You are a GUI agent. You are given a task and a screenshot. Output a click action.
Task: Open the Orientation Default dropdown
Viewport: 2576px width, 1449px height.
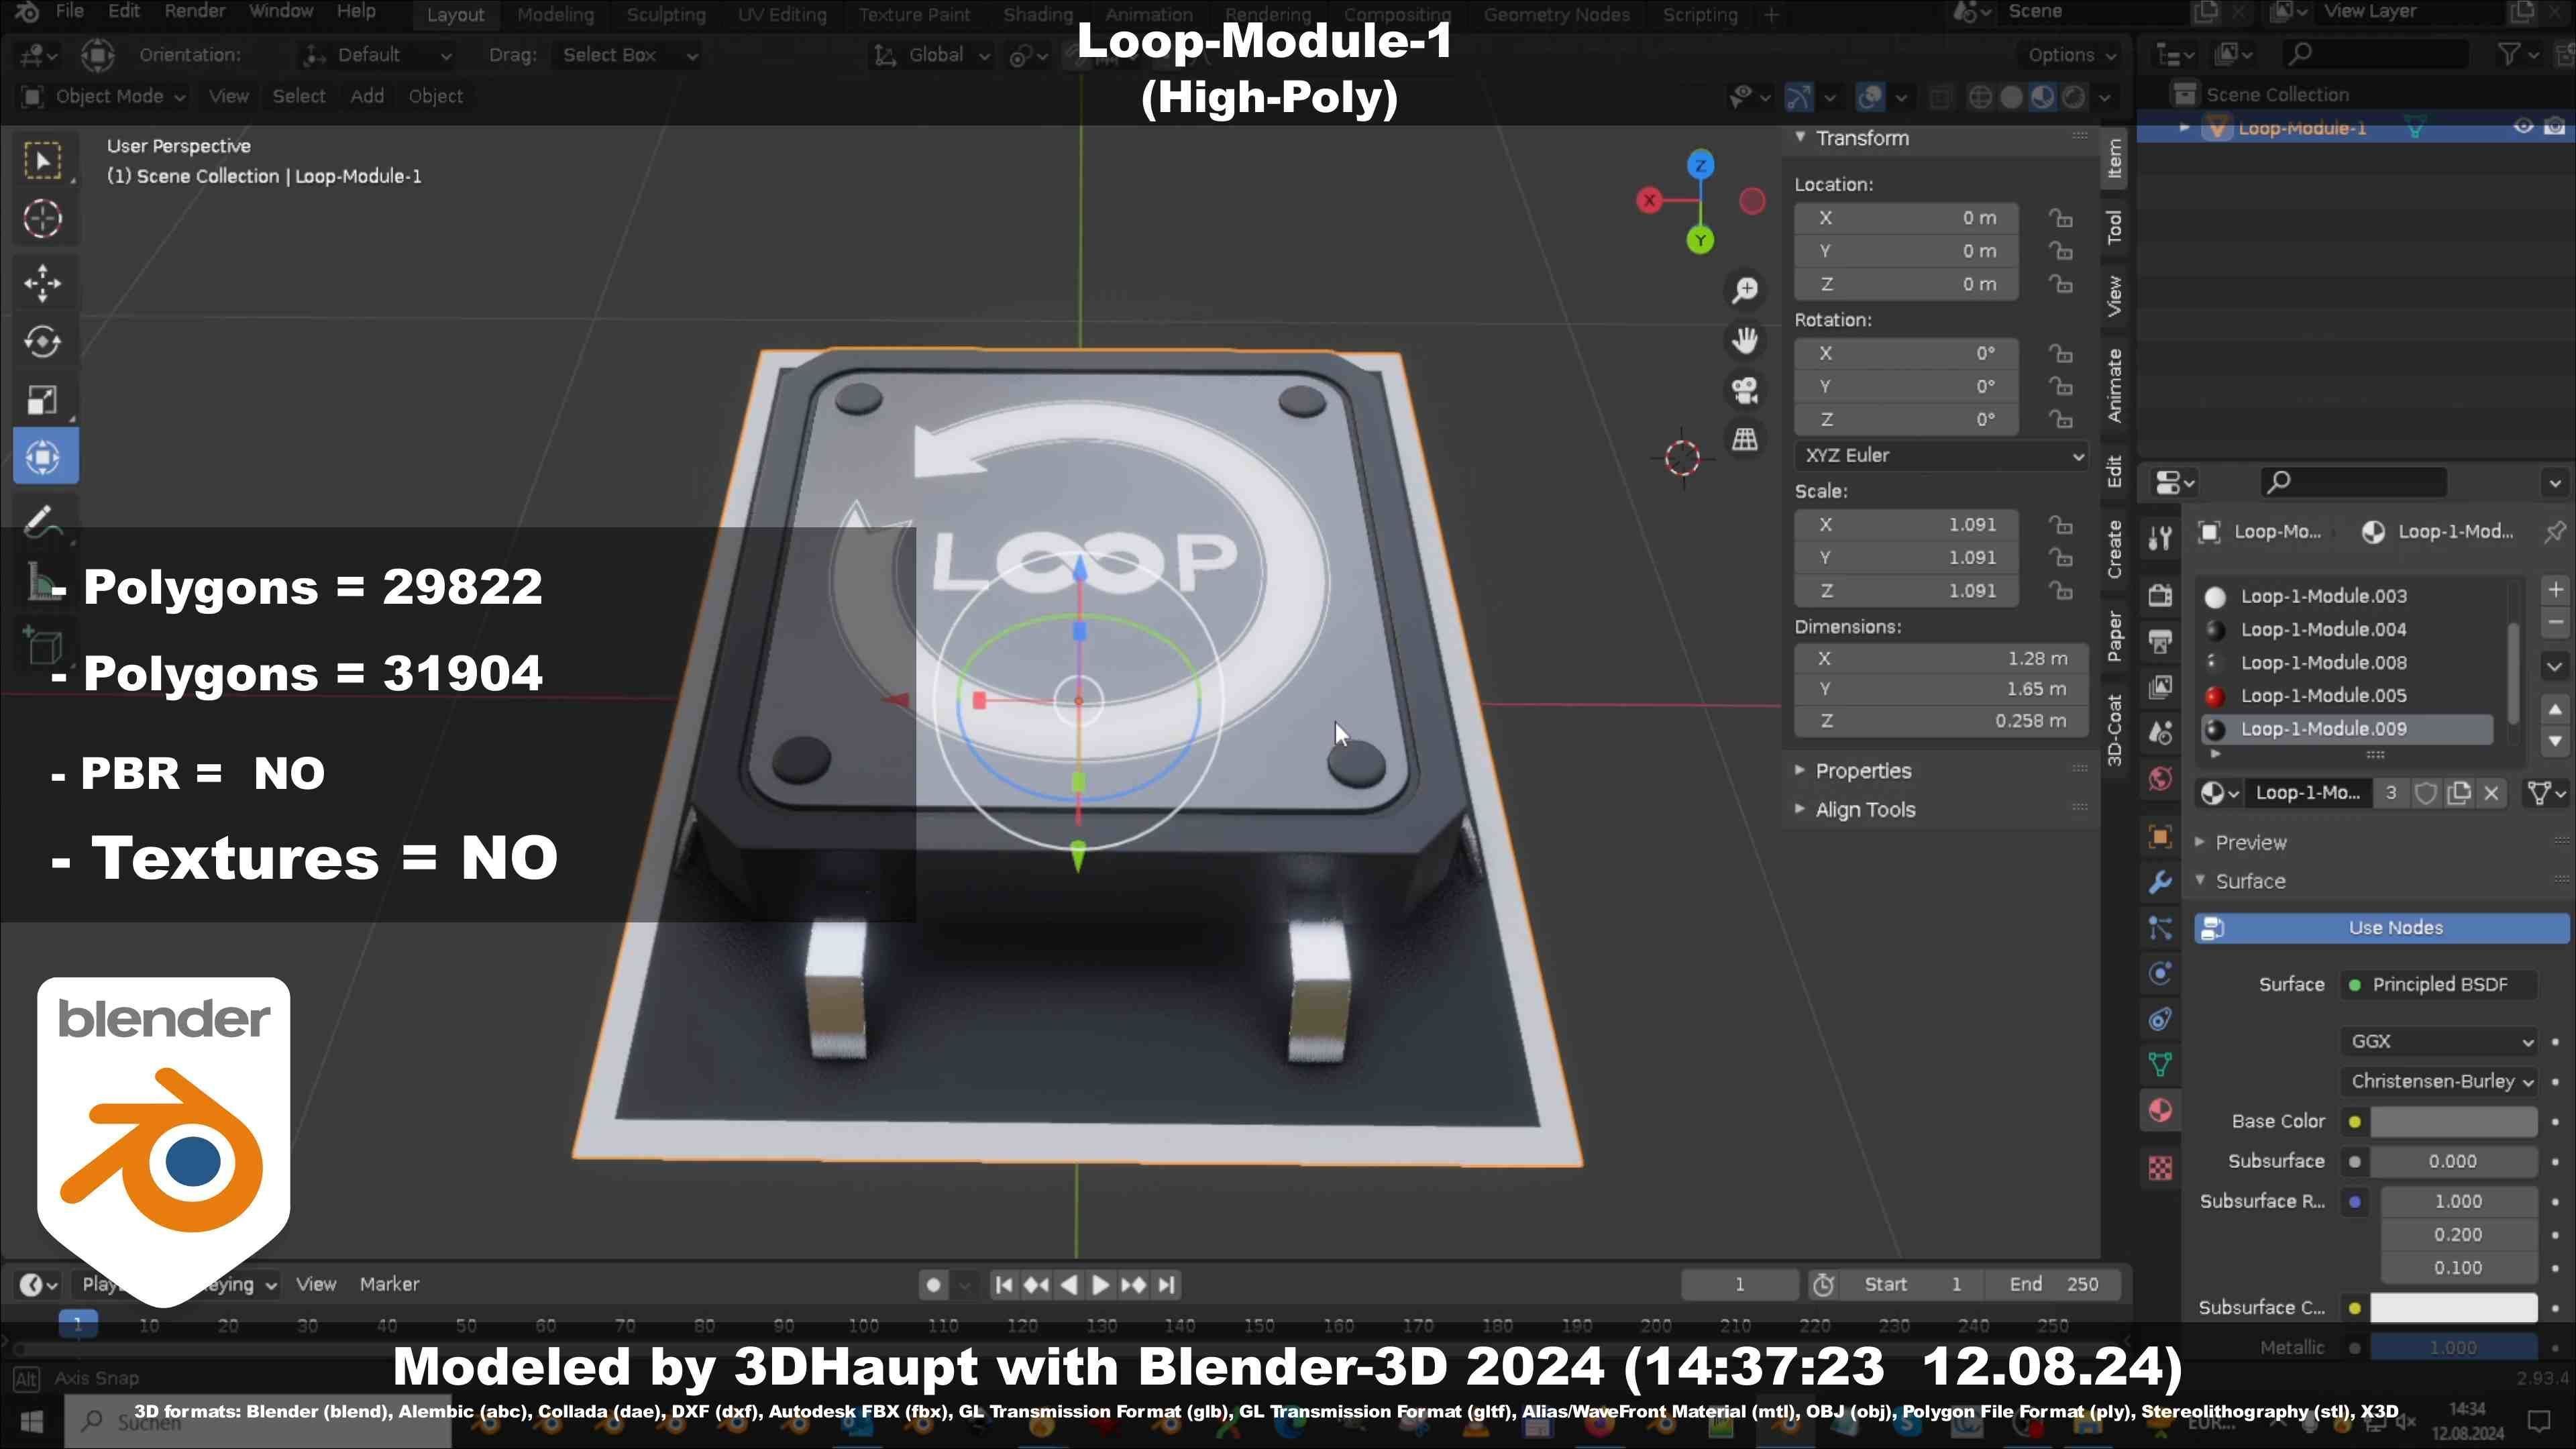pos(378,55)
